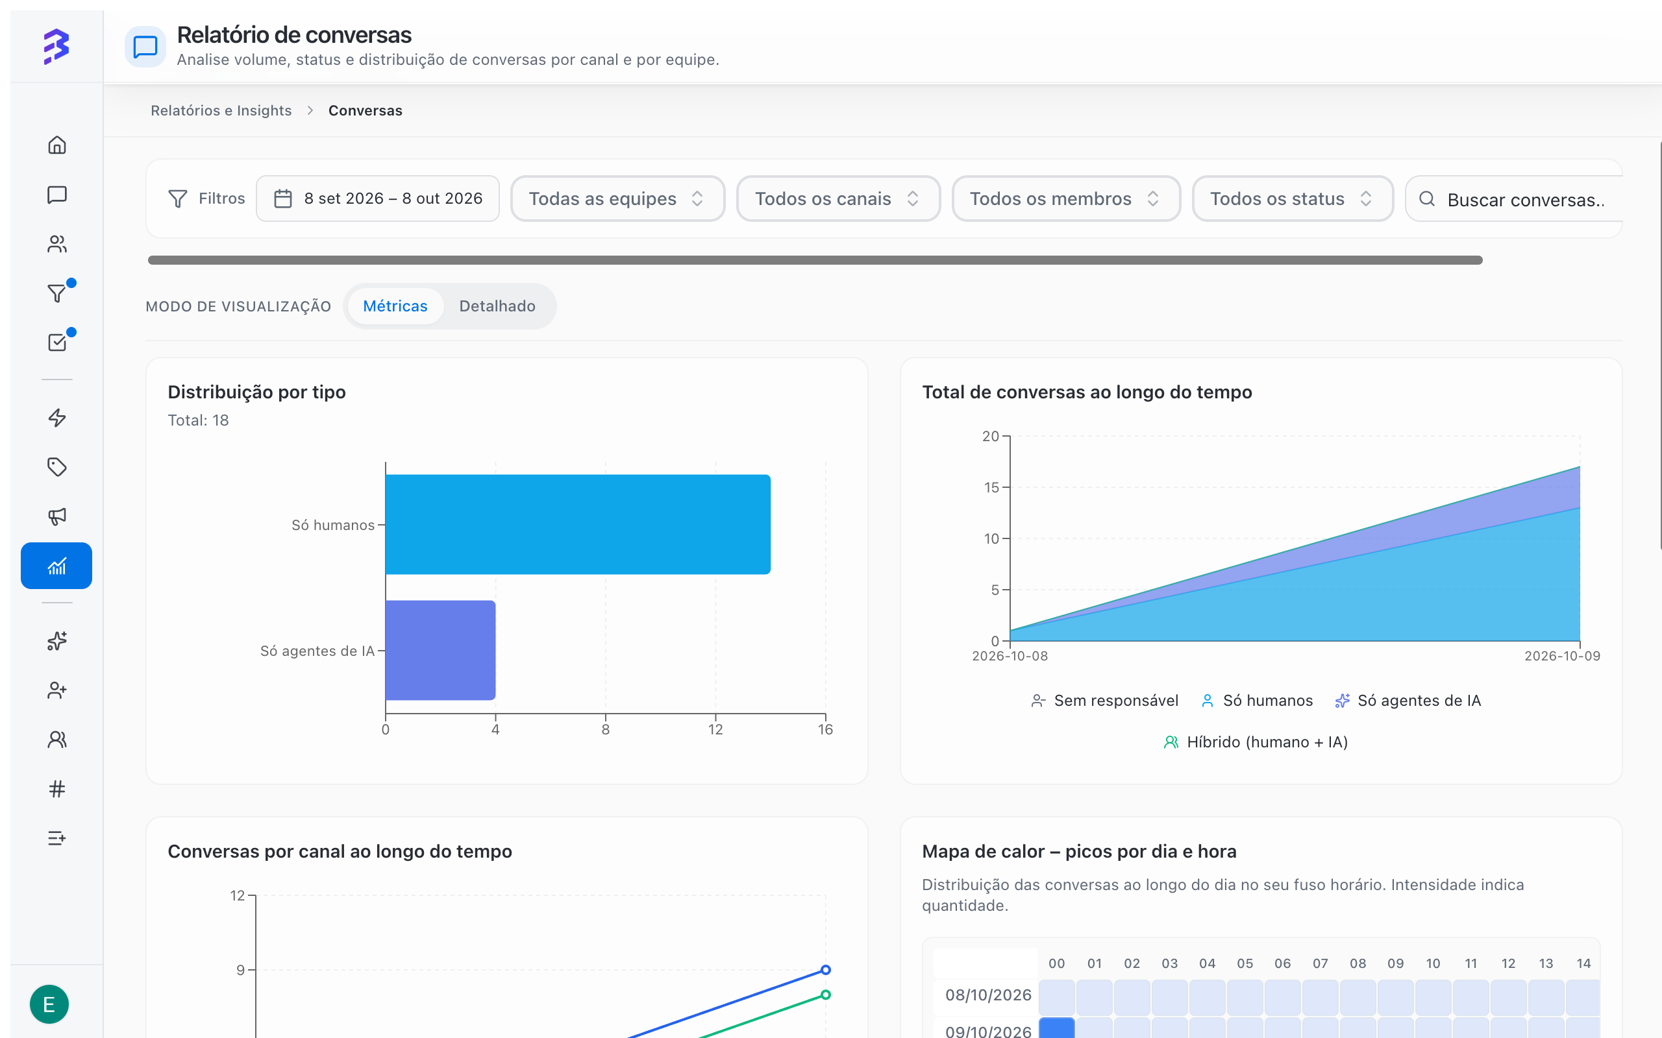This screenshot has width=1662, height=1038.
Task: Click the 08/10/2026 heatmap row label
Action: coord(987,995)
